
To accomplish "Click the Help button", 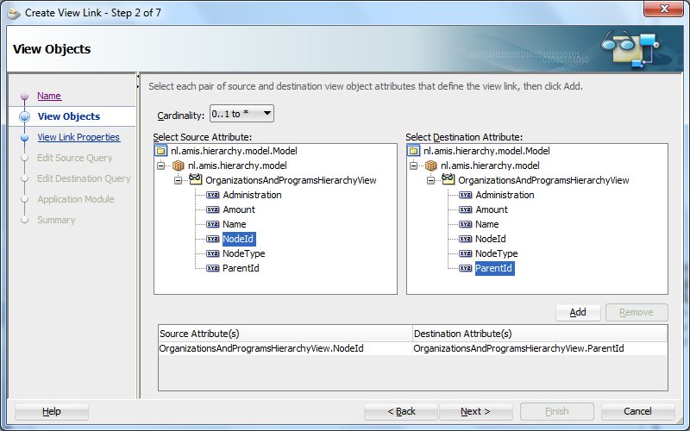I will point(52,412).
